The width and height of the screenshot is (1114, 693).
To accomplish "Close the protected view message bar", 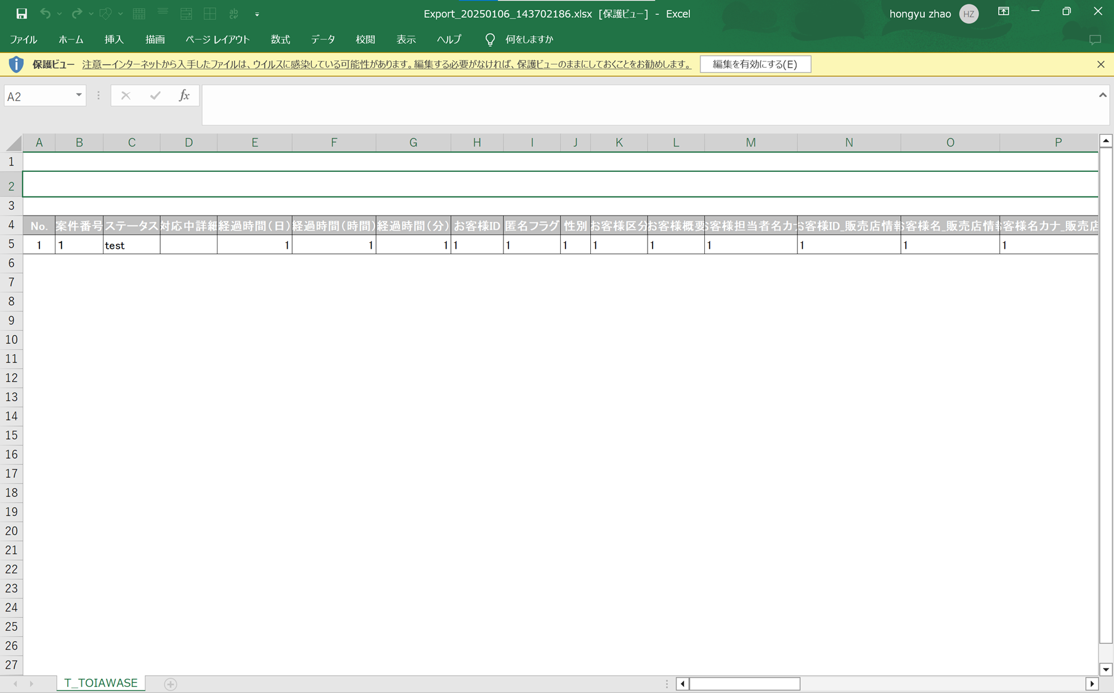I will [x=1101, y=64].
